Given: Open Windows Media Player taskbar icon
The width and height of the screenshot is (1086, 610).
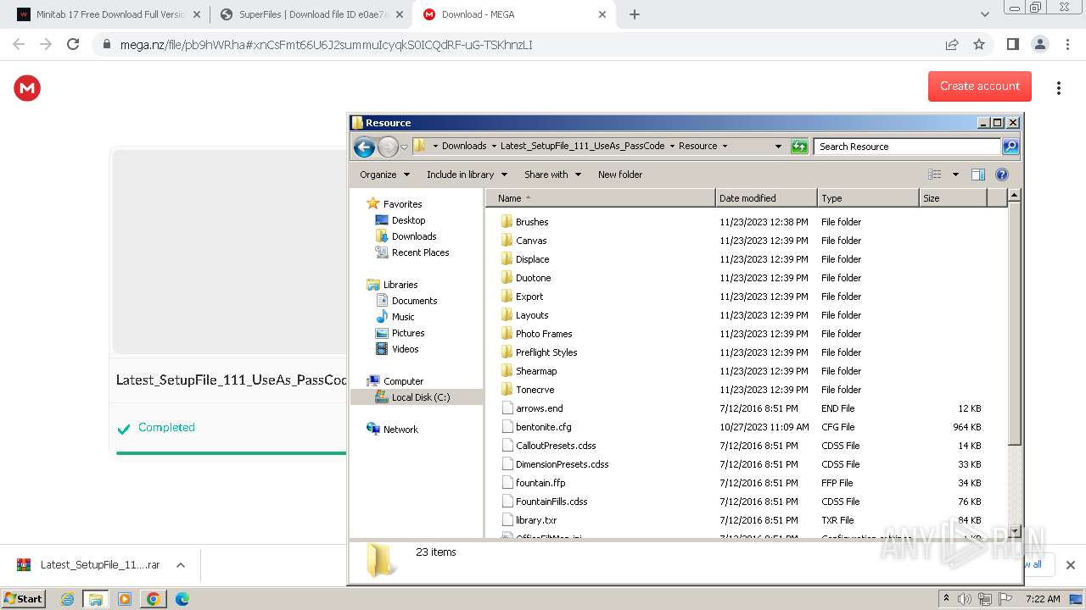Looking at the screenshot, I should 125,599.
